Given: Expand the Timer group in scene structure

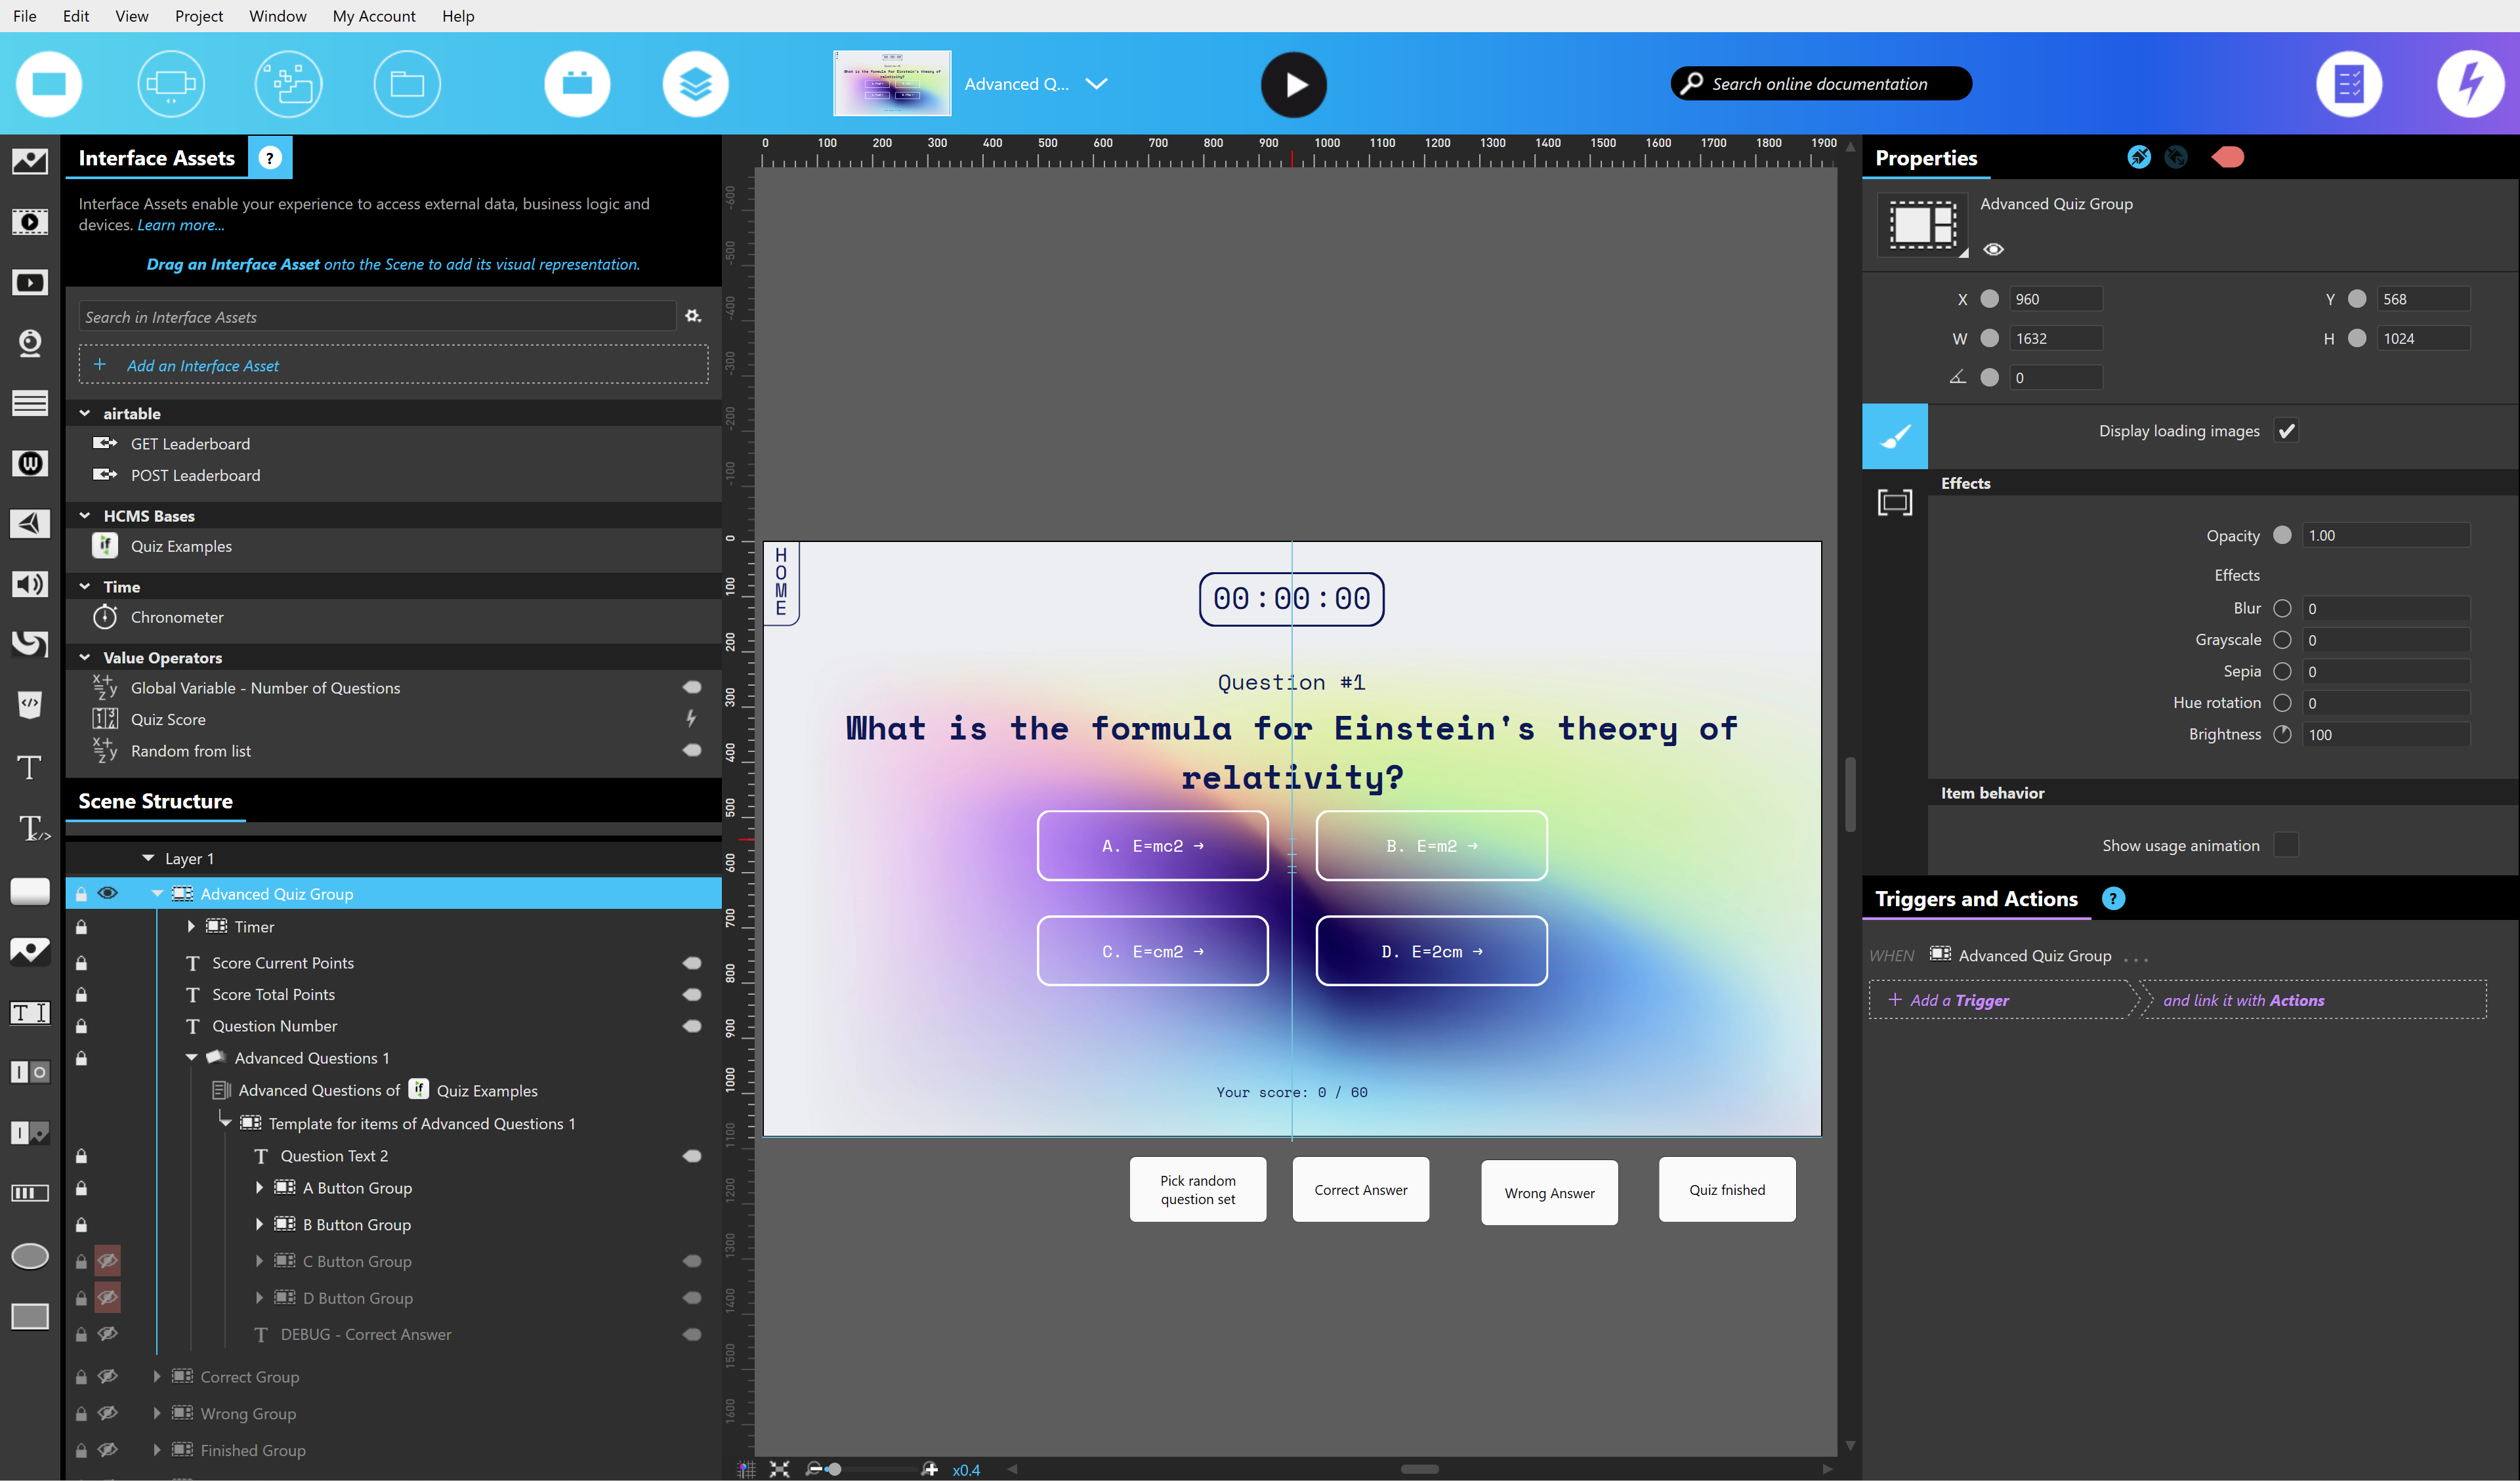Looking at the screenshot, I should click(191, 926).
